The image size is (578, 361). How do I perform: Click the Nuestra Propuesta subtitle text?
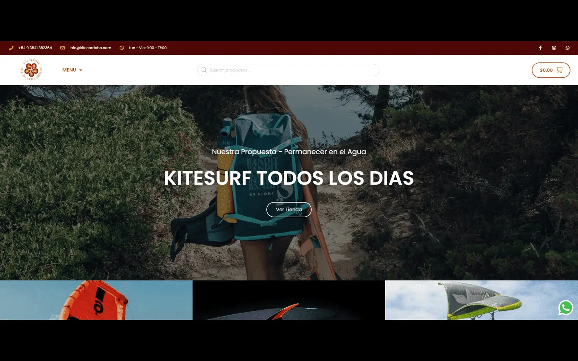tap(289, 152)
